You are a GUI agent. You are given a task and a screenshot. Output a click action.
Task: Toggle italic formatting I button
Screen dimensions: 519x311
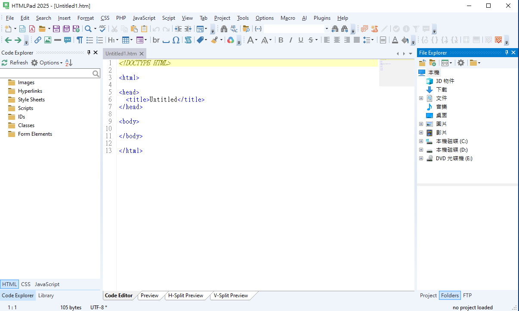290,40
